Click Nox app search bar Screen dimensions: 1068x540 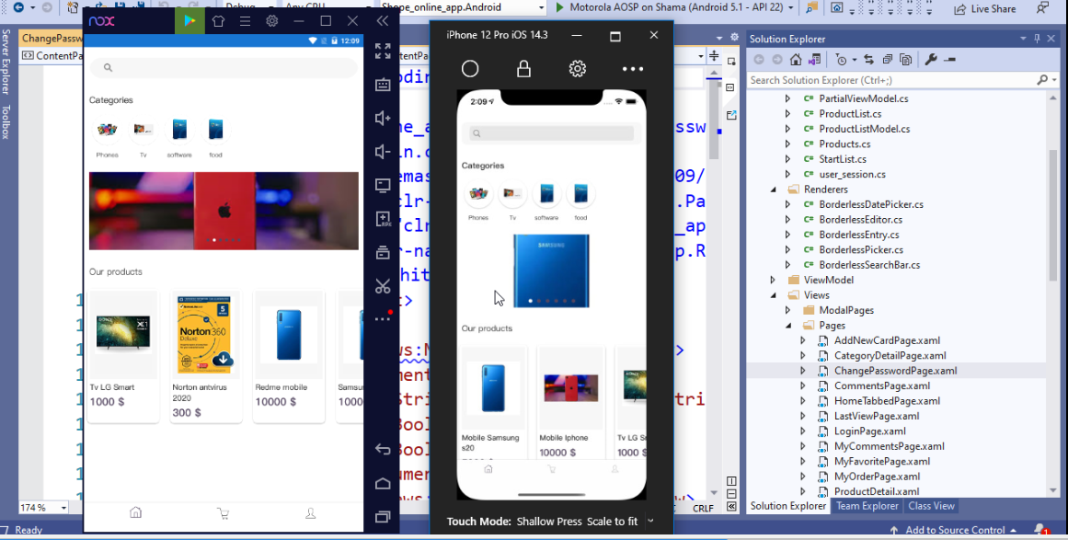224,67
